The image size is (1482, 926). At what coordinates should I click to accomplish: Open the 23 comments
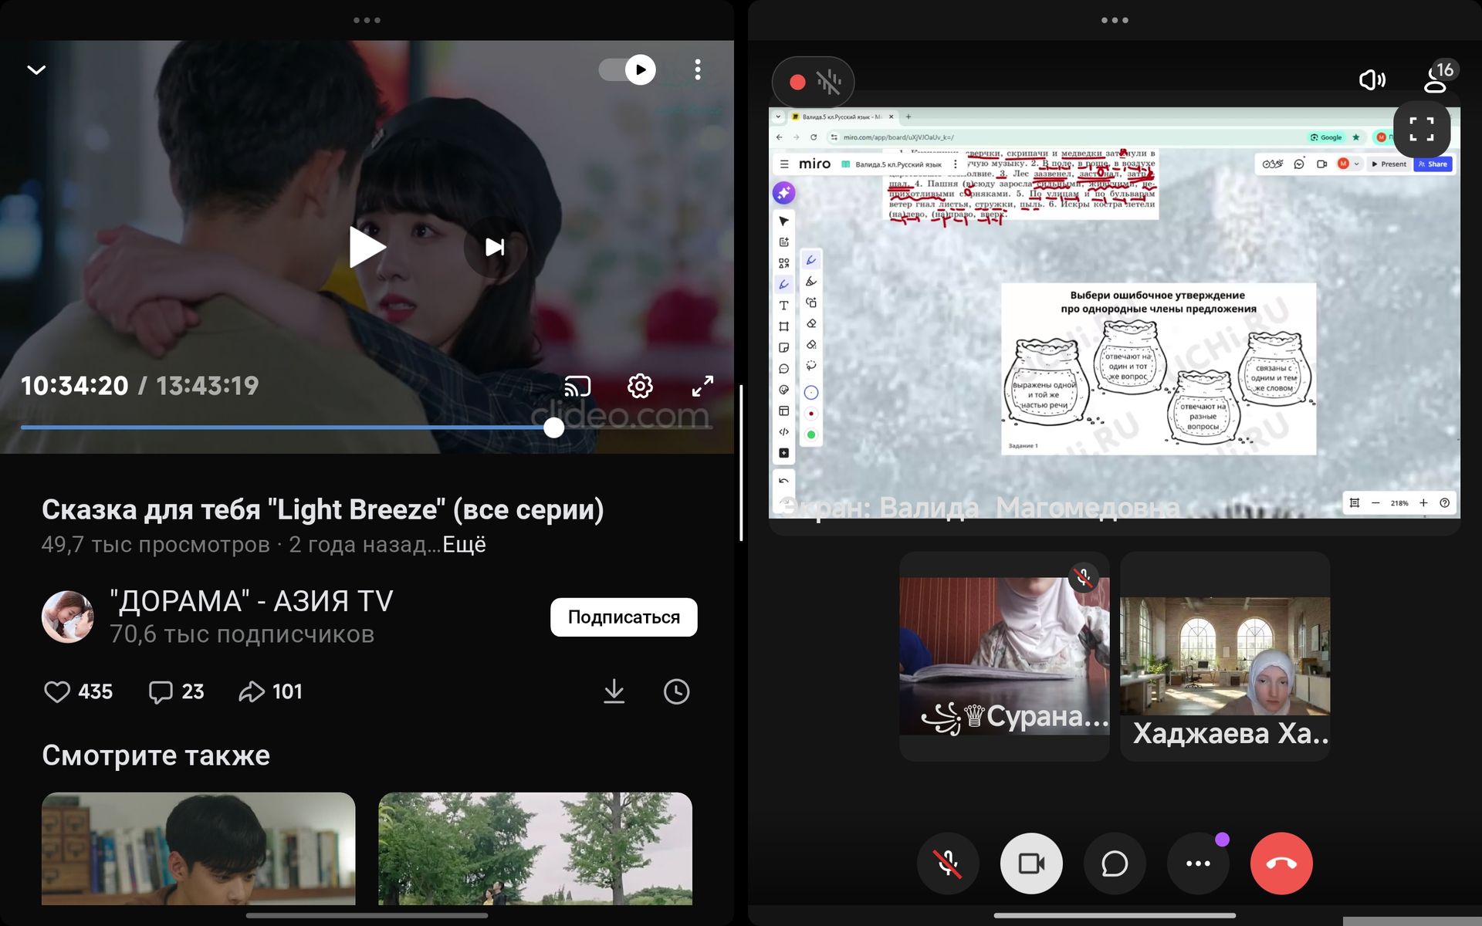click(161, 691)
